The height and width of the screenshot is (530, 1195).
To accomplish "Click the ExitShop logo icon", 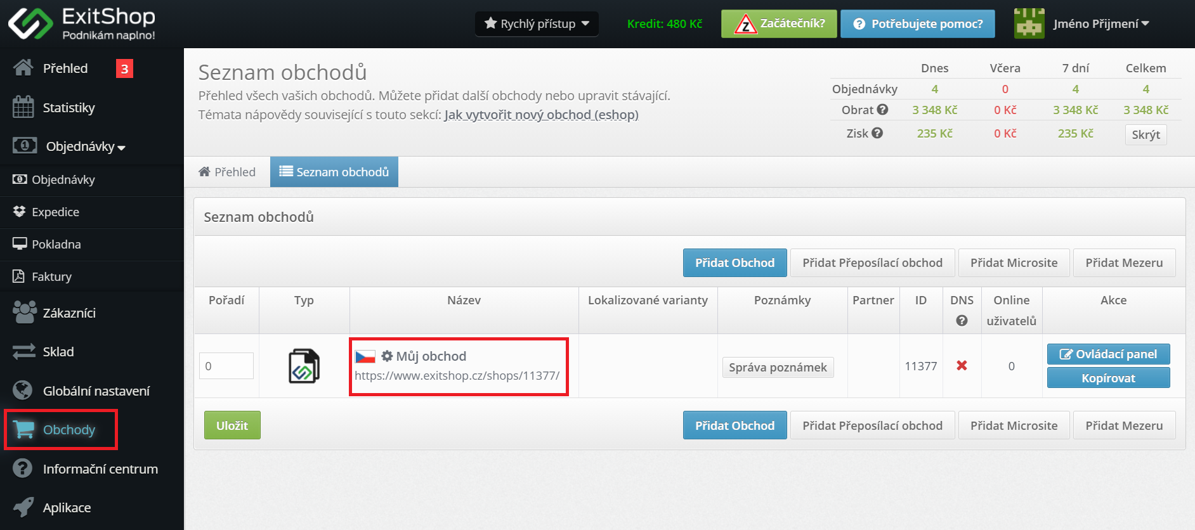I will tap(30, 24).
